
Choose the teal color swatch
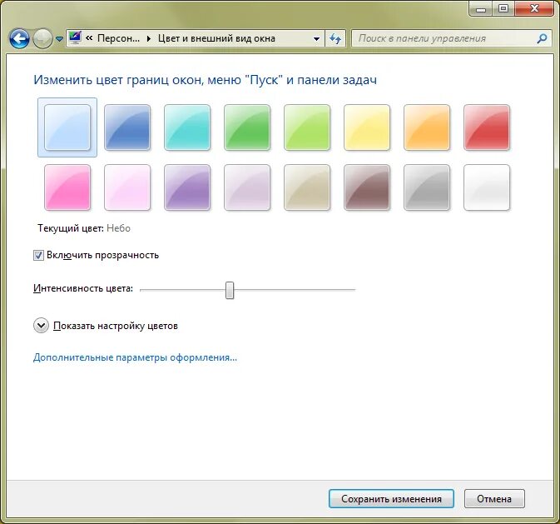click(187, 127)
